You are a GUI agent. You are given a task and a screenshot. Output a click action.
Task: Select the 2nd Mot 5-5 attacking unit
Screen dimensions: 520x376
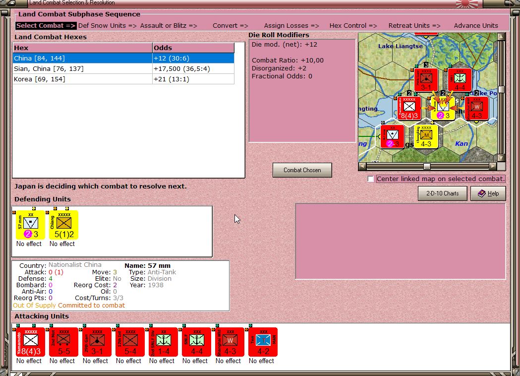click(x=63, y=342)
